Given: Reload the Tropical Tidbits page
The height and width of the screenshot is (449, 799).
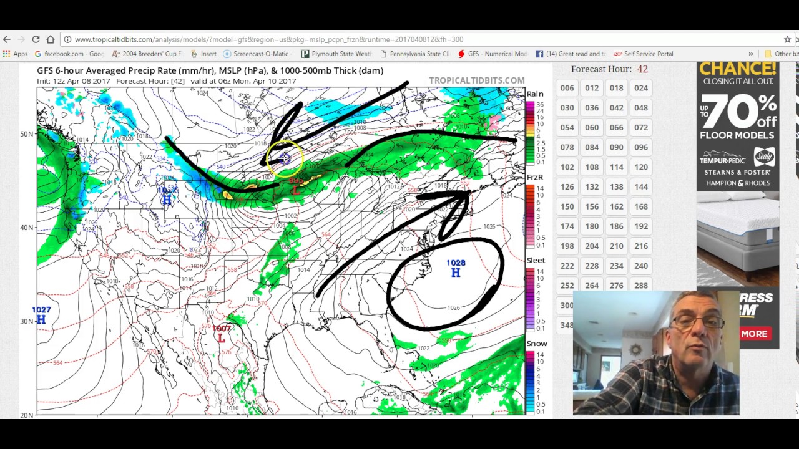Looking at the screenshot, I should point(36,39).
